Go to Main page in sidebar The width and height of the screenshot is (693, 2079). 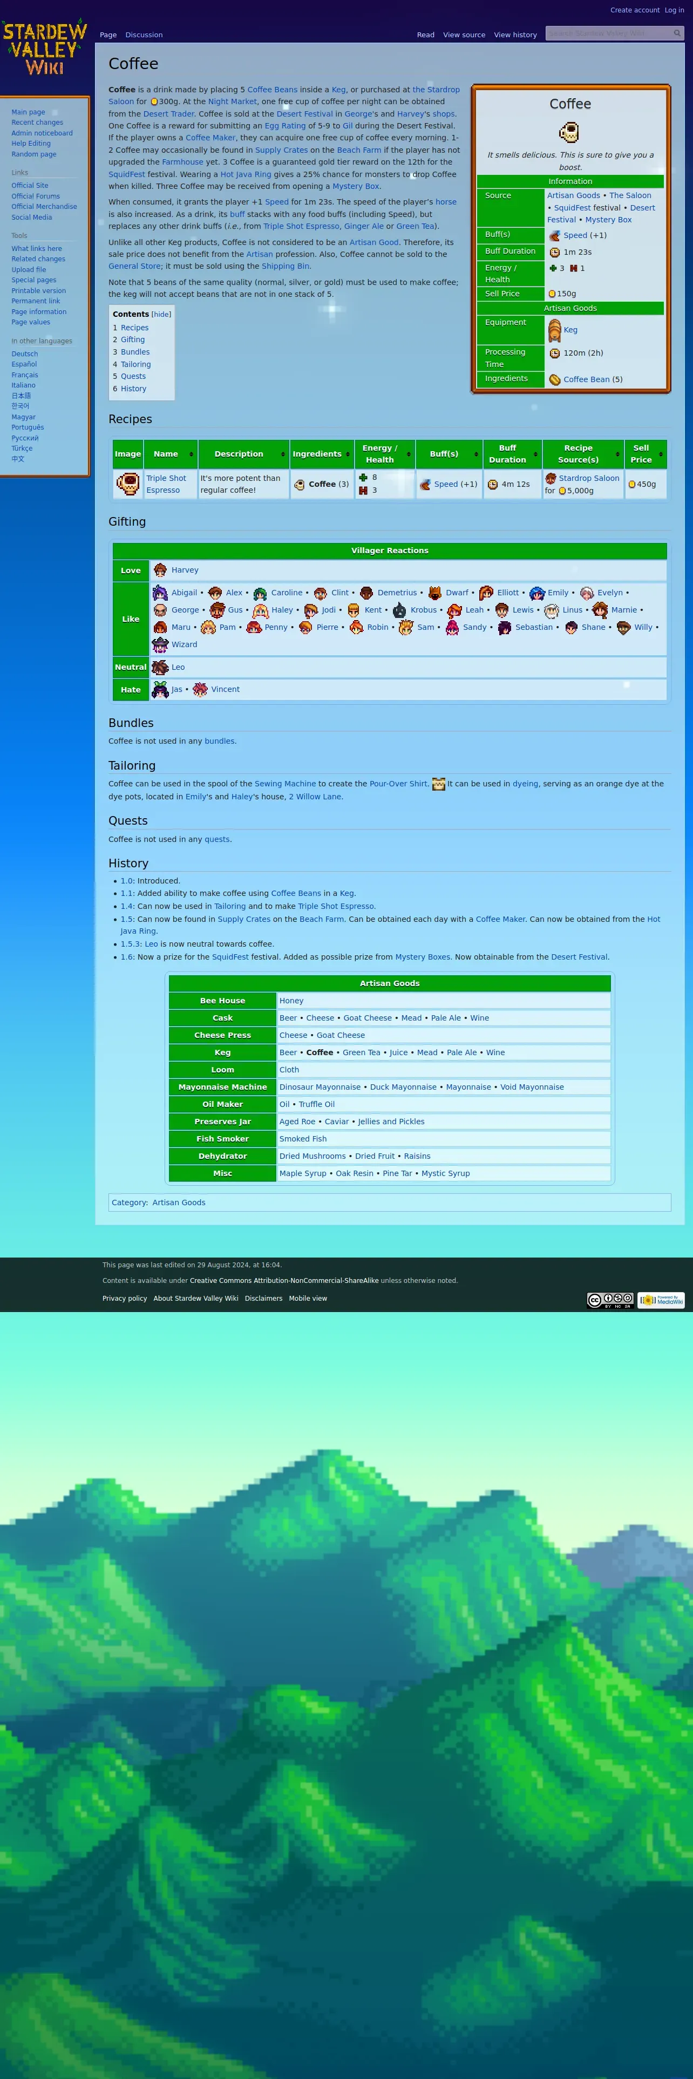point(28,112)
